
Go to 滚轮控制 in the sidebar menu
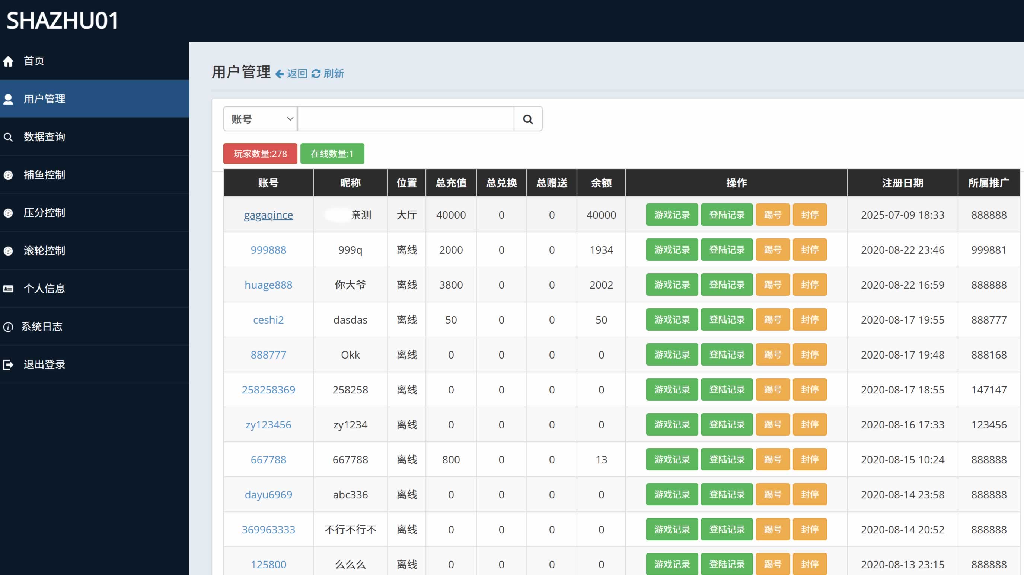pos(44,251)
